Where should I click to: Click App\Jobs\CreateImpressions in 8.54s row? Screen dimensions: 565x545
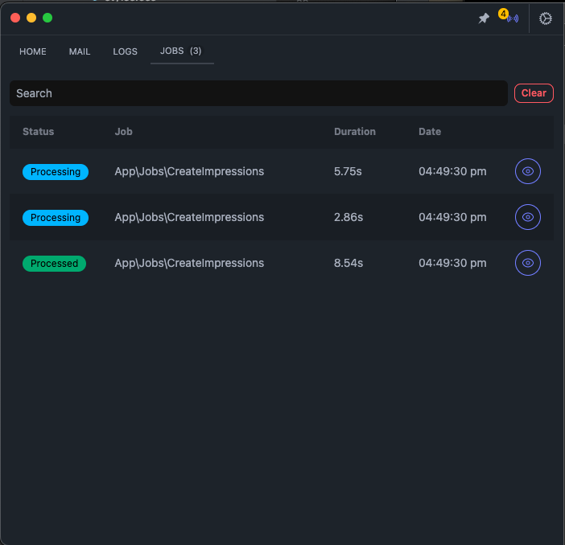pyautogui.click(x=189, y=263)
